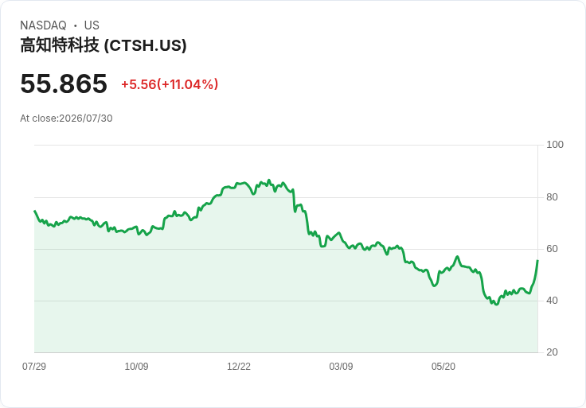Click the 05/20 date axis label

443,366
